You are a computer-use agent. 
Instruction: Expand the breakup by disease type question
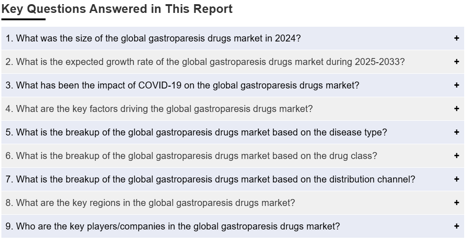233,132
